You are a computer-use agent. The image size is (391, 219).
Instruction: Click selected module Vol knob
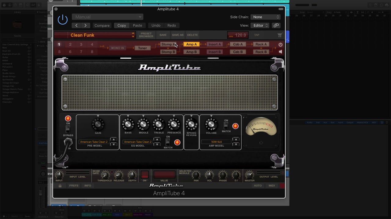point(209,175)
